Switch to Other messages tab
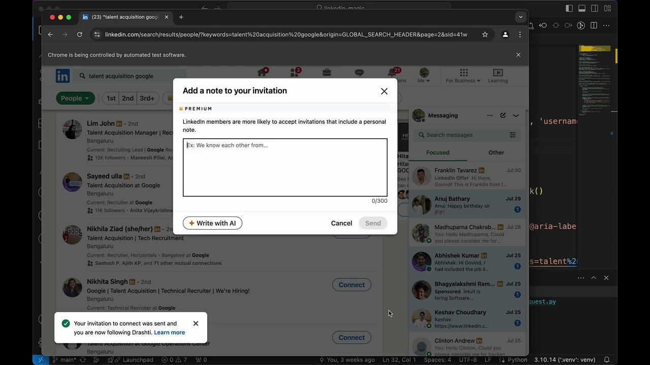 [x=496, y=153]
